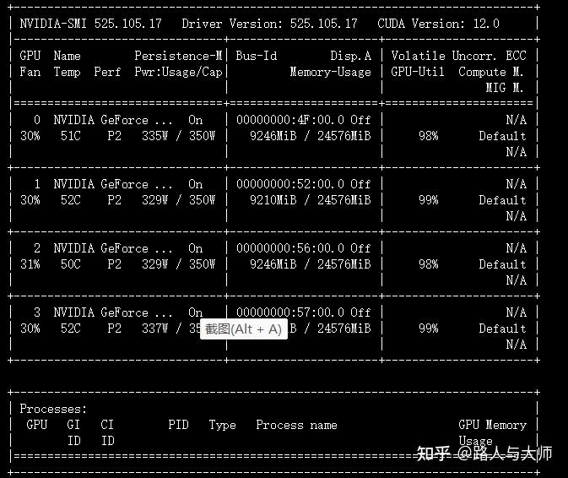Select the PID column header
This screenshot has width=568, height=478.
178,425
